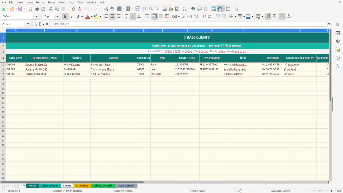
Task: Toggle Left-to-Right text direction
Action: point(268,17)
